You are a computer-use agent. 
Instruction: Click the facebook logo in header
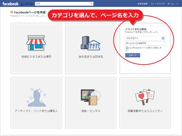pyautogui.click(x=11, y=4)
